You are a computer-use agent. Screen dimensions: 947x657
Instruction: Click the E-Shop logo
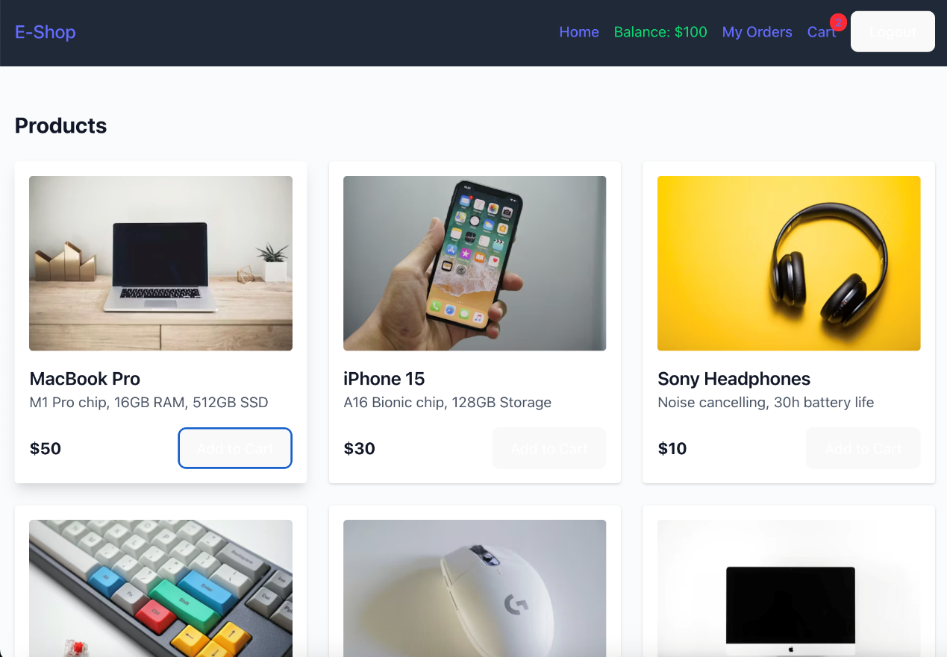(46, 32)
